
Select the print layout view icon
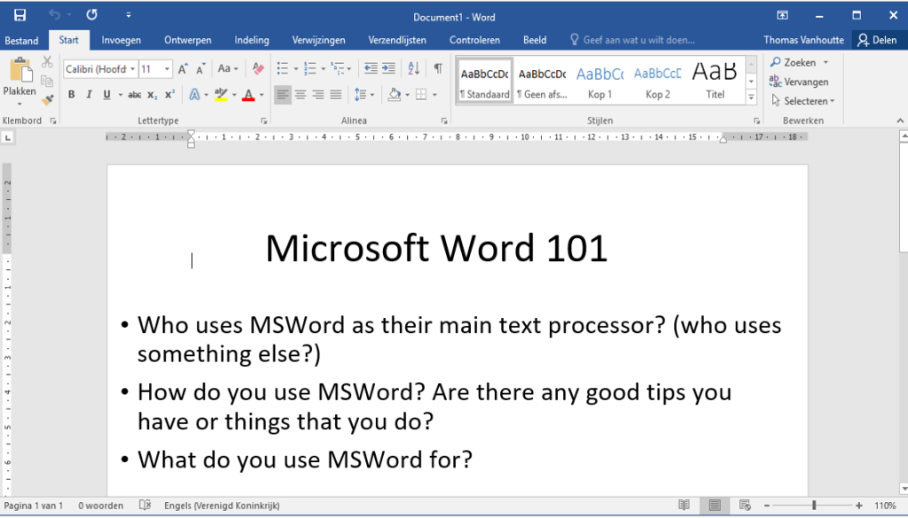pyautogui.click(x=715, y=506)
